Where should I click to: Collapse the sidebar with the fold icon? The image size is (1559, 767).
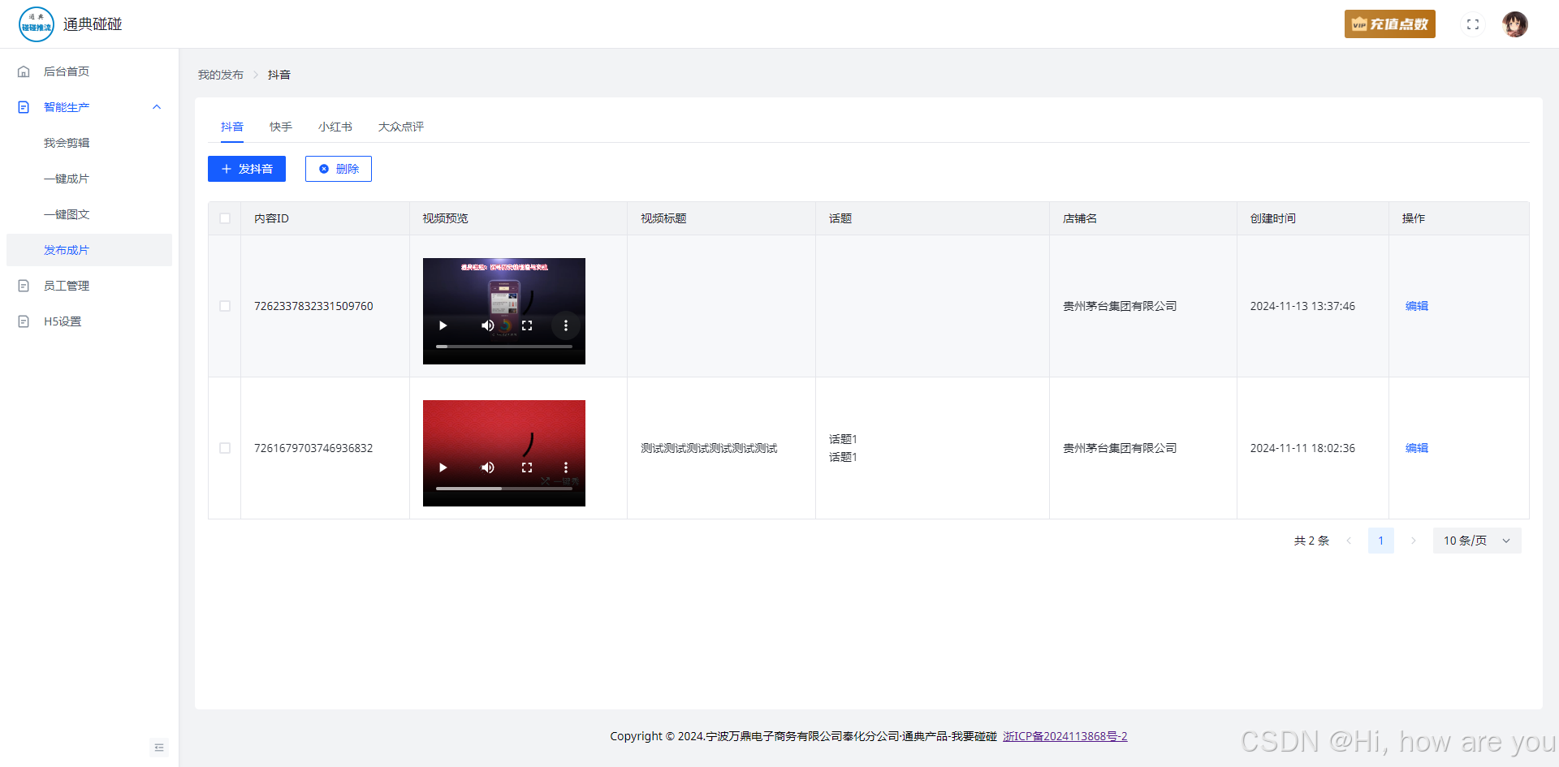tap(159, 748)
